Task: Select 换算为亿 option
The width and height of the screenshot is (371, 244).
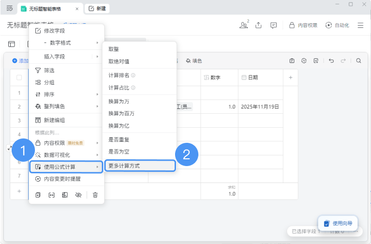Action: click(x=139, y=126)
